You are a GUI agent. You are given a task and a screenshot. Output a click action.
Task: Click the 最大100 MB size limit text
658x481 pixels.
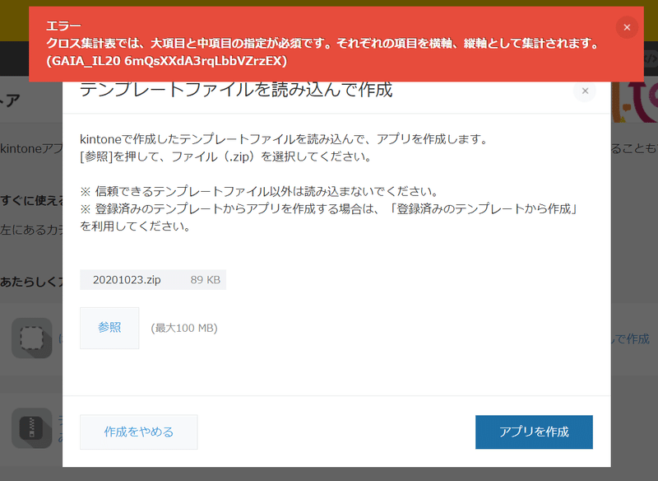coord(184,328)
